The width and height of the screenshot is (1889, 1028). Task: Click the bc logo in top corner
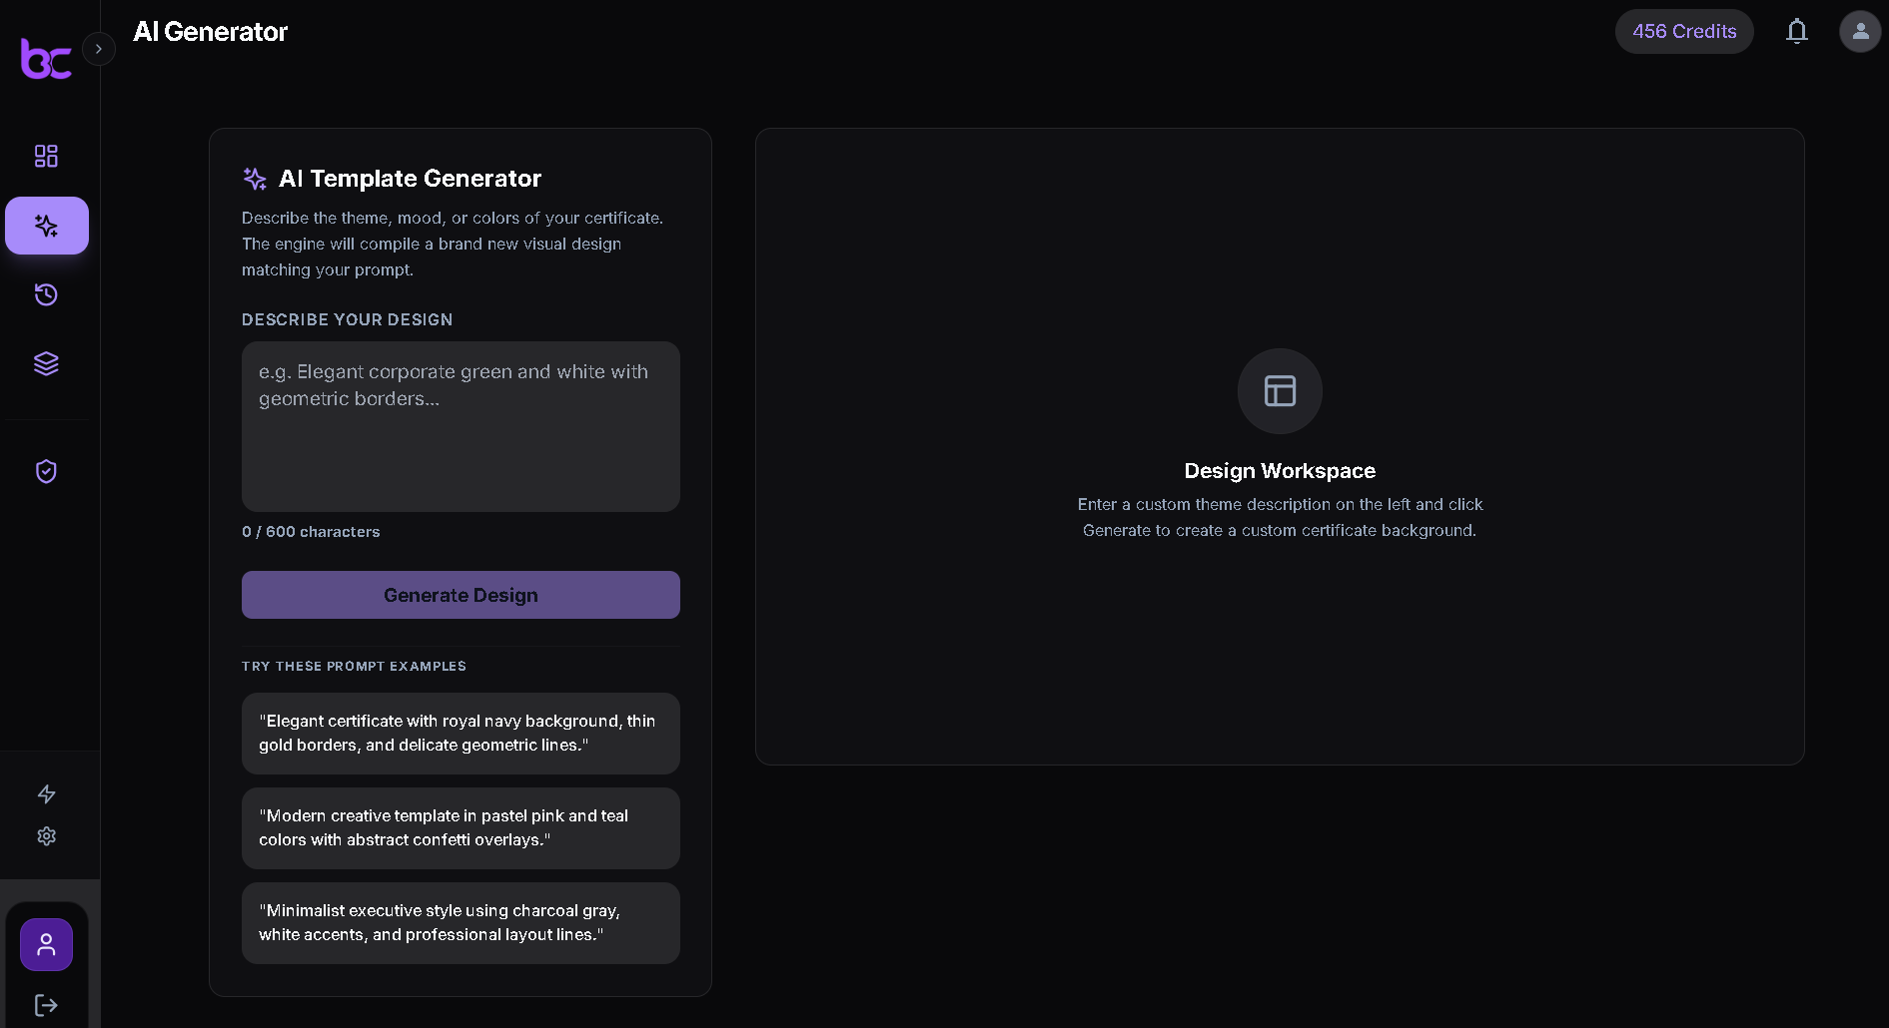tap(46, 58)
